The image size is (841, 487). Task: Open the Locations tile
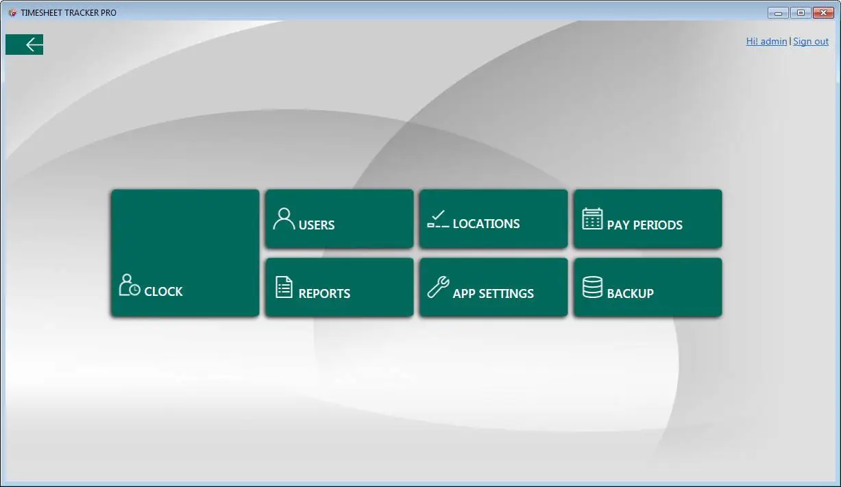tap(493, 218)
